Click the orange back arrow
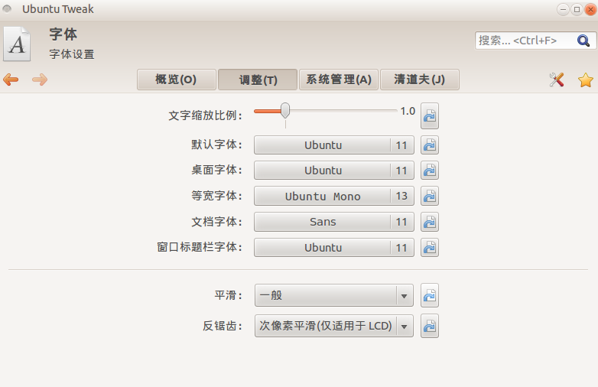The height and width of the screenshot is (387, 598). [x=11, y=80]
